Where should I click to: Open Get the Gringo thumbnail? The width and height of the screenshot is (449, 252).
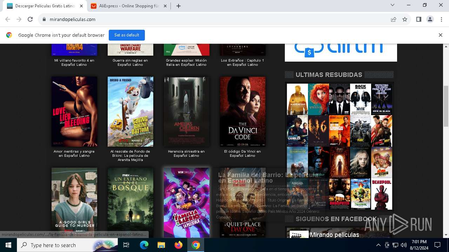340,131
